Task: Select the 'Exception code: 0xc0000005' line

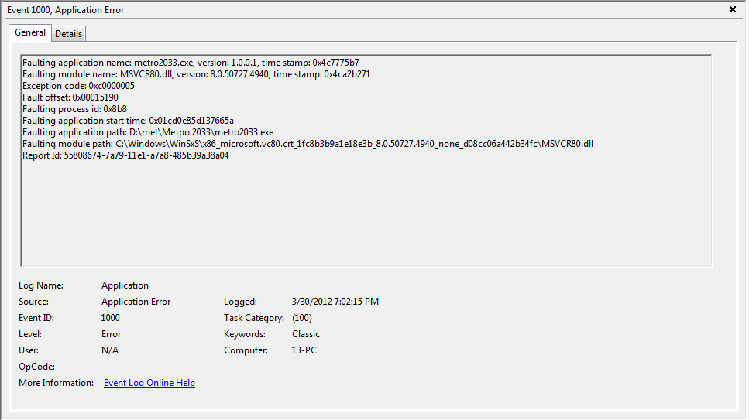Action: click(x=78, y=86)
